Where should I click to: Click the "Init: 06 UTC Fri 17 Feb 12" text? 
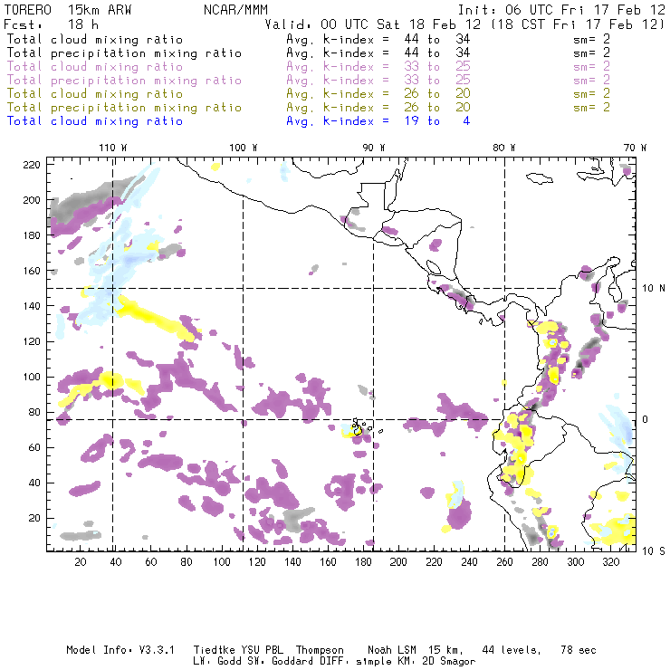pyautogui.click(x=561, y=10)
